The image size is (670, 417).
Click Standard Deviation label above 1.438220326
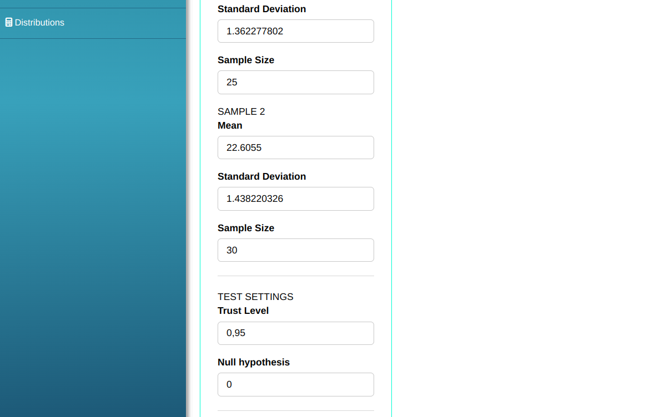point(261,176)
